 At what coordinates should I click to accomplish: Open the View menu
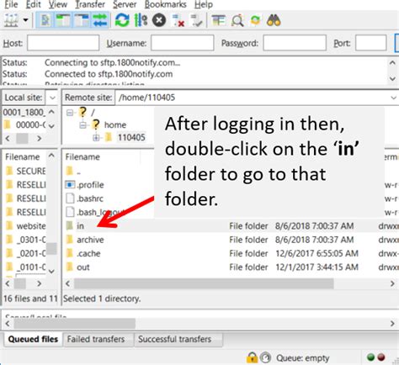tap(58, 4)
